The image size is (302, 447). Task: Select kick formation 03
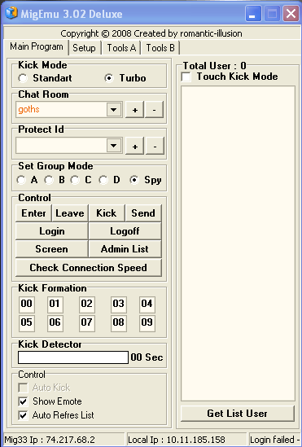pos(119,305)
